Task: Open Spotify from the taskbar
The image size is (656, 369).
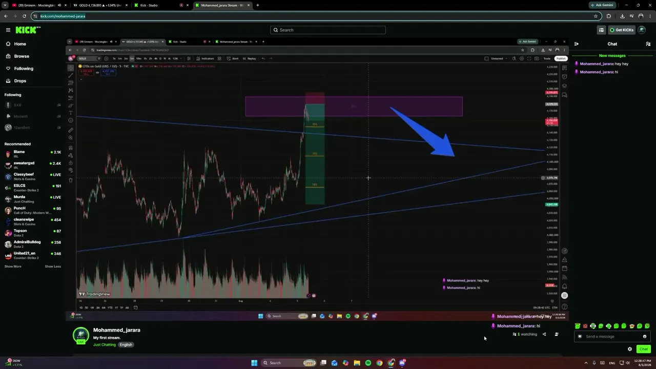Action: (x=368, y=363)
